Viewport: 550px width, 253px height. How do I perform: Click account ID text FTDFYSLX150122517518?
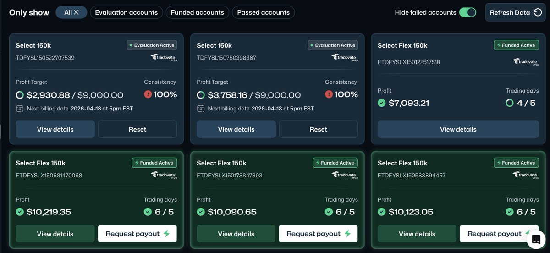[x=409, y=62]
